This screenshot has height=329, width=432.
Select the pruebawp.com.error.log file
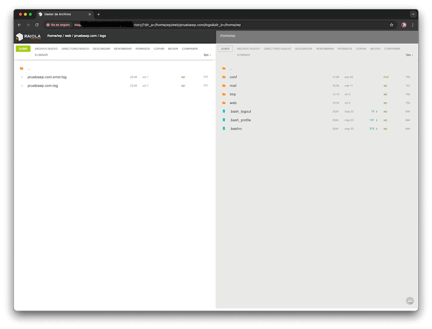click(47, 77)
